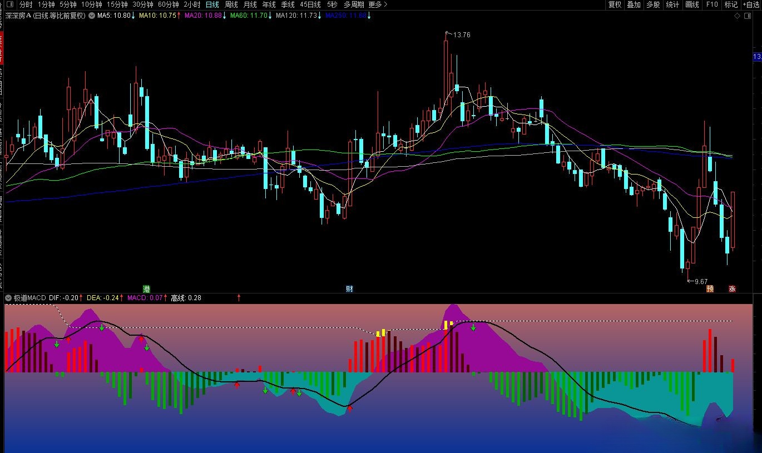Viewport: 762px width, 453px height.
Task: Click the 预 marker near bottom right
Action: tap(710, 289)
